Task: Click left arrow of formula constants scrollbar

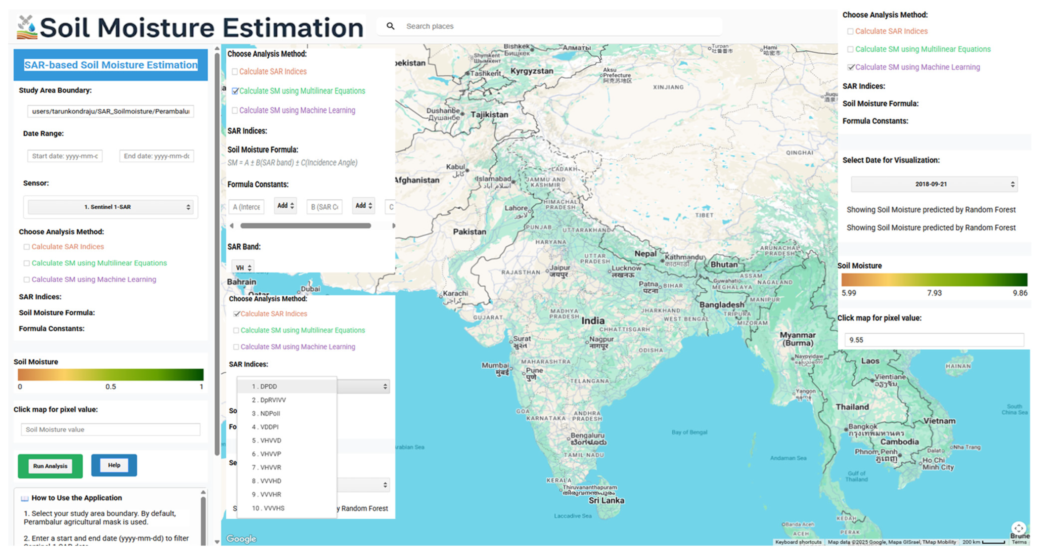Action: [x=232, y=226]
